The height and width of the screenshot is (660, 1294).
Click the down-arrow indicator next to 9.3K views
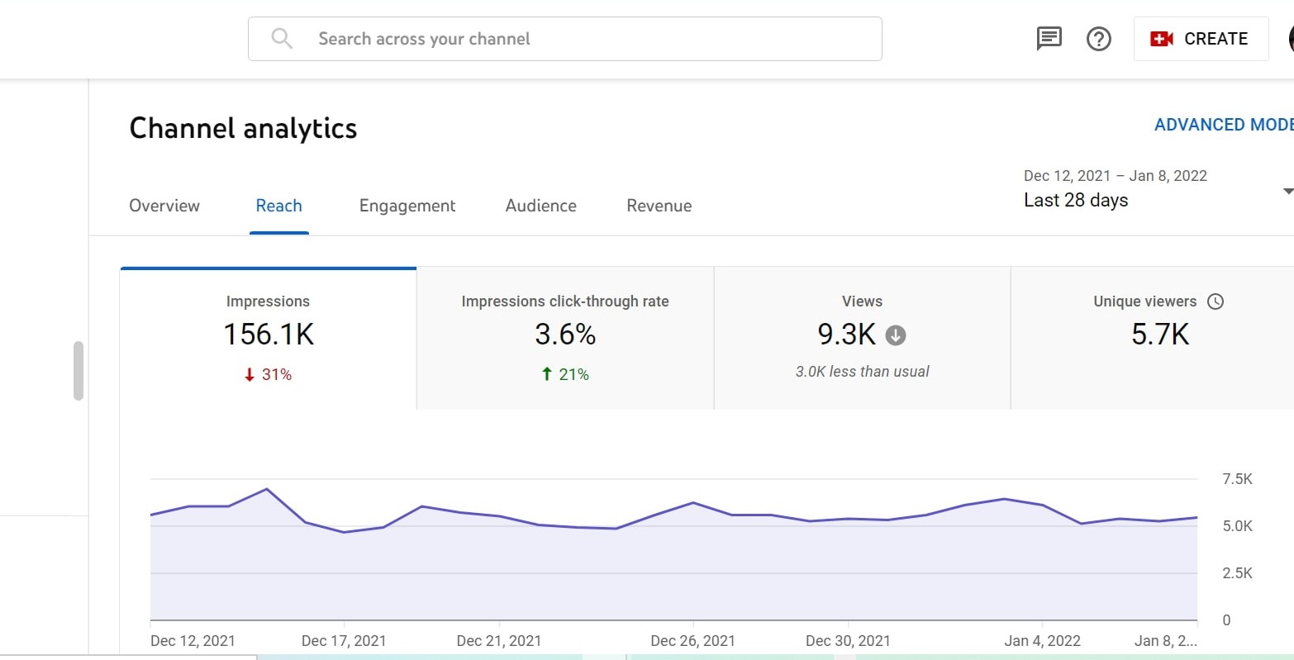tap(896, 335)
